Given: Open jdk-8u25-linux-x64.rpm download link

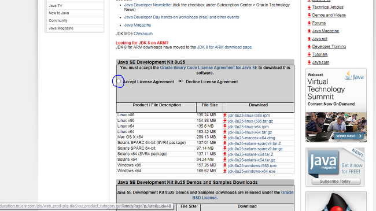Looking at the screenshot, I should tap(248, 127).
